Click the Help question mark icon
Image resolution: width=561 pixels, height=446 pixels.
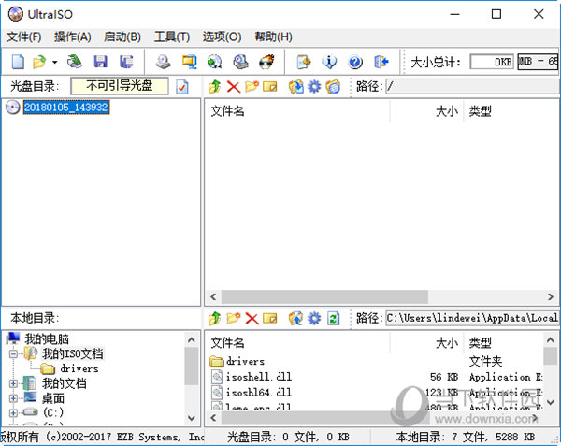click(x=355, y=62)
